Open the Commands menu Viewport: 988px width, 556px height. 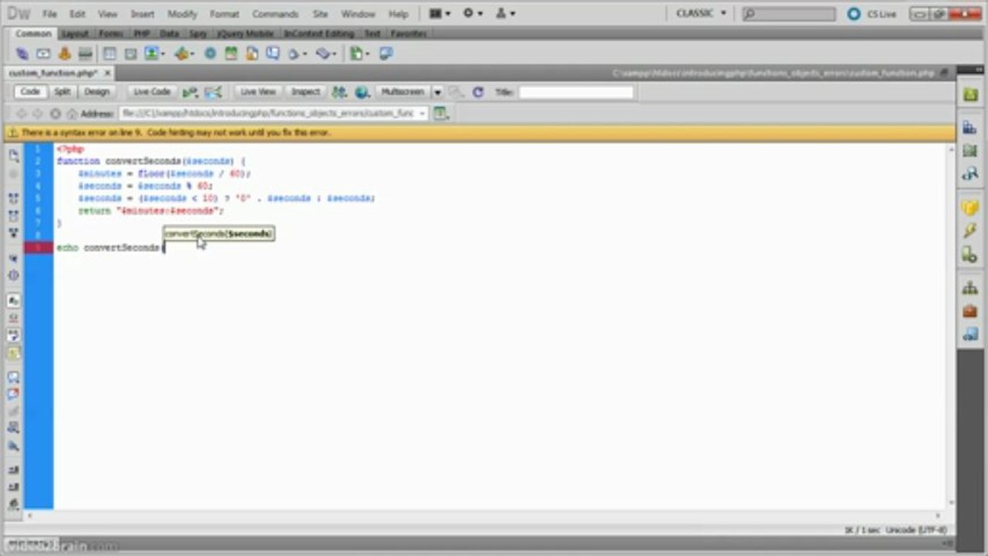click(275, 14)
